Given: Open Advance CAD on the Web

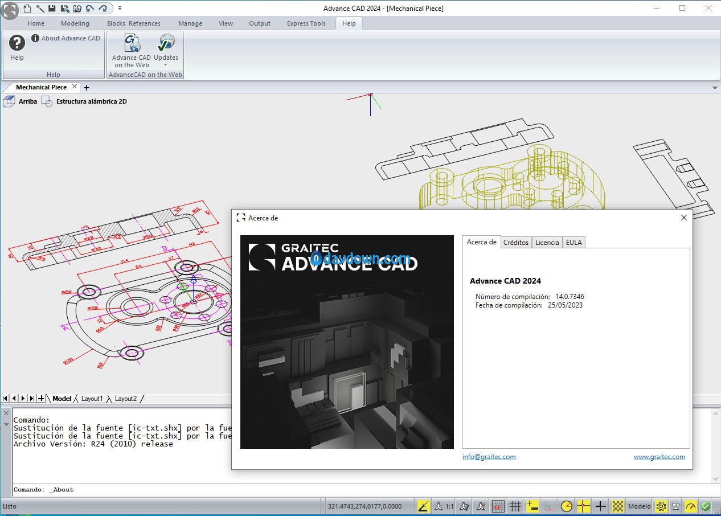Looking at the screenshot, I should pyautogui.click(x=132, y=51).
